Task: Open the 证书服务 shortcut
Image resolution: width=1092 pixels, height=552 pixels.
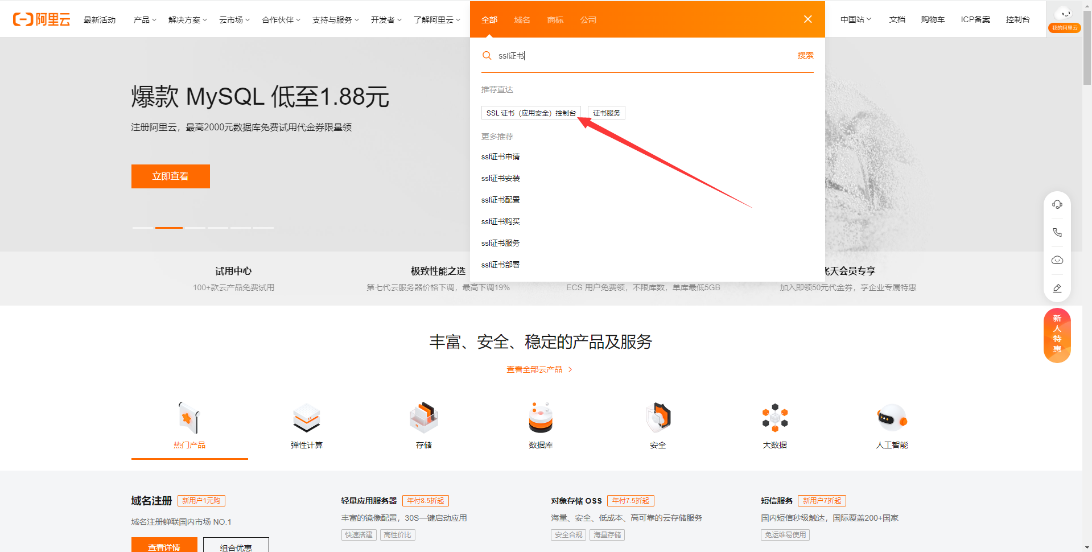Action: (607, 113)
